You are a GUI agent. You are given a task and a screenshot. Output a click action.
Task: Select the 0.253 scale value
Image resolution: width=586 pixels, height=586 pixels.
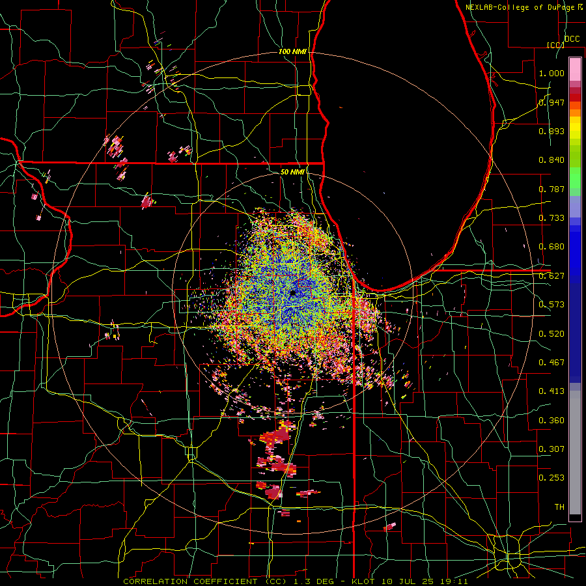(x=551, y=478)
